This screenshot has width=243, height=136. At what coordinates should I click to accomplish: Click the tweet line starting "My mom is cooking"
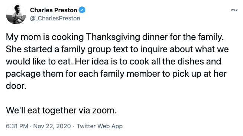[115, 37]
